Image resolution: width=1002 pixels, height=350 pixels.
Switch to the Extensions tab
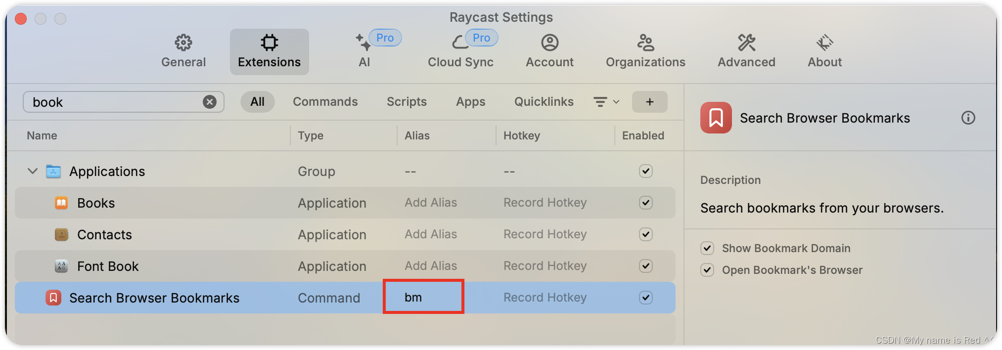pyautogui.click(x=269, y=51)
